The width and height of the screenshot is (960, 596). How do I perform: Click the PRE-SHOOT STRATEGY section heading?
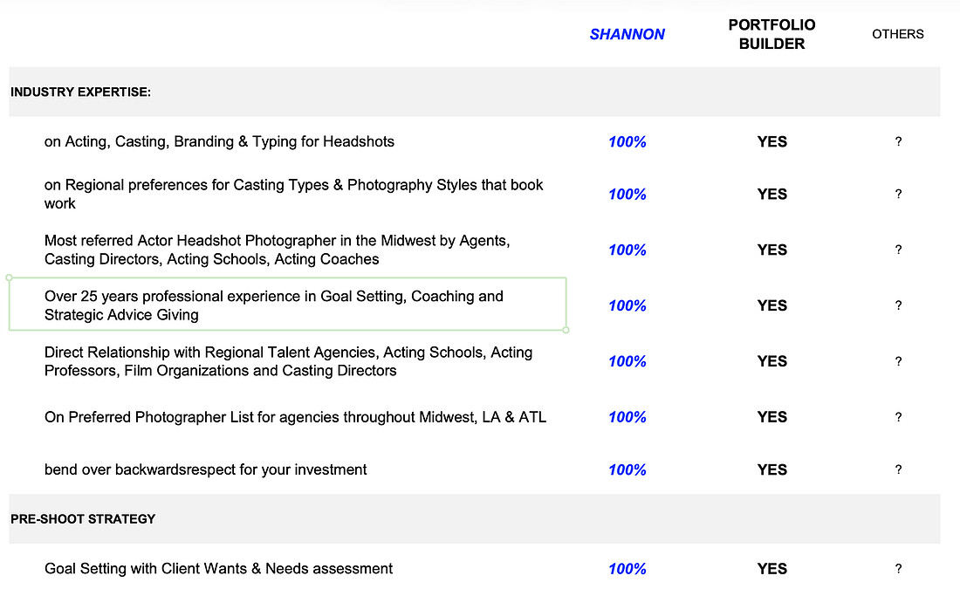[83, 519]
